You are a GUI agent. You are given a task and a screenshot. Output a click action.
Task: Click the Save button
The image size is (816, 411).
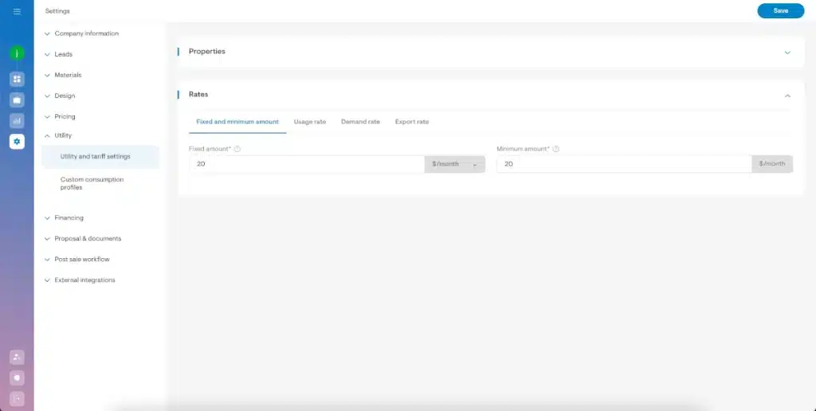[781, 11]
